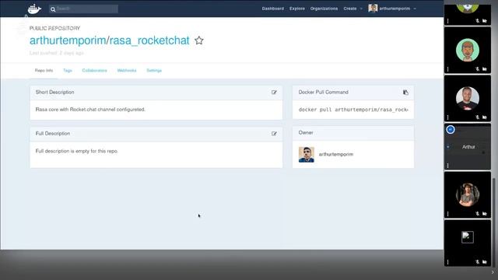
Task: Click the 'PUBLIC REPOSITORY' label
Action: pos(54,28)
